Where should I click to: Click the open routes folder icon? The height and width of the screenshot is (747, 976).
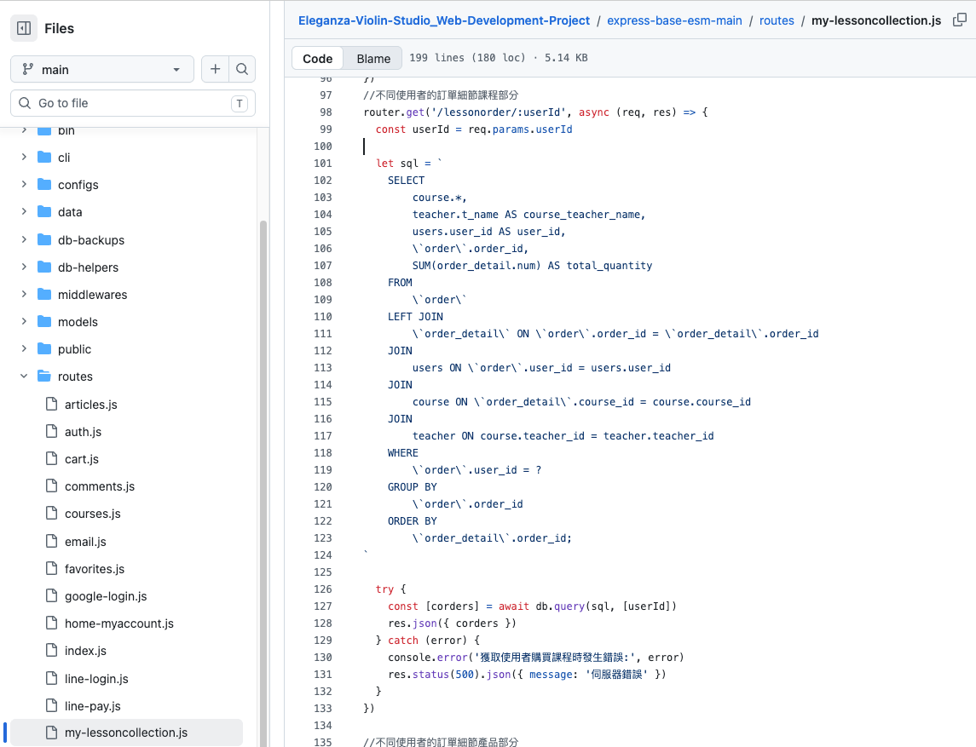[x=44, y=377]
